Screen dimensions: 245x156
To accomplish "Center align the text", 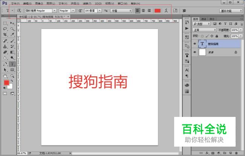I will tap(144, 11).
